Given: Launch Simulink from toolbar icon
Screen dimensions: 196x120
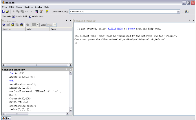Looking at the screenshot, I should [37, 12].
